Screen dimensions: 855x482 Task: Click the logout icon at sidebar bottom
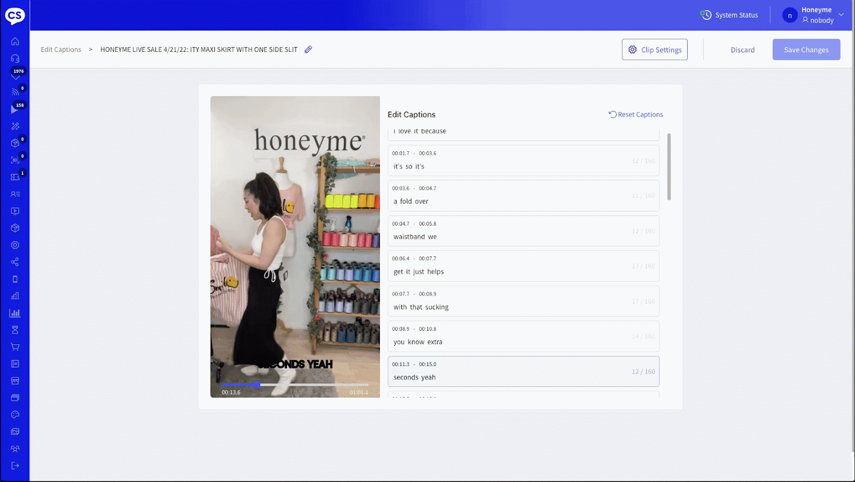point(15,465)
